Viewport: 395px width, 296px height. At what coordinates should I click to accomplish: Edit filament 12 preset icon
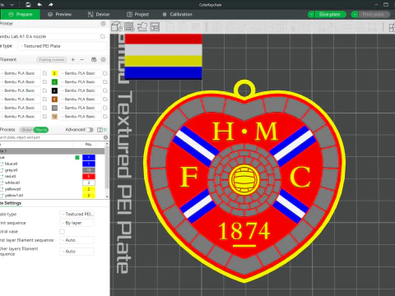[105, 117]
